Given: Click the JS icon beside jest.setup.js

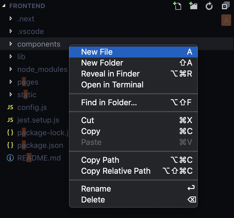Looking at the screenshot, I should click(x=10, y=120).
